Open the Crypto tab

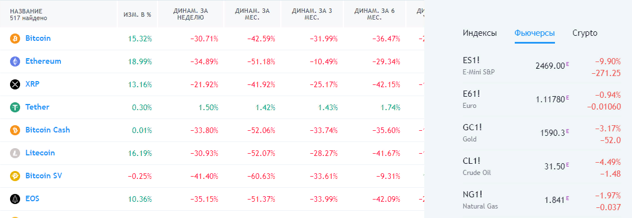585,33
